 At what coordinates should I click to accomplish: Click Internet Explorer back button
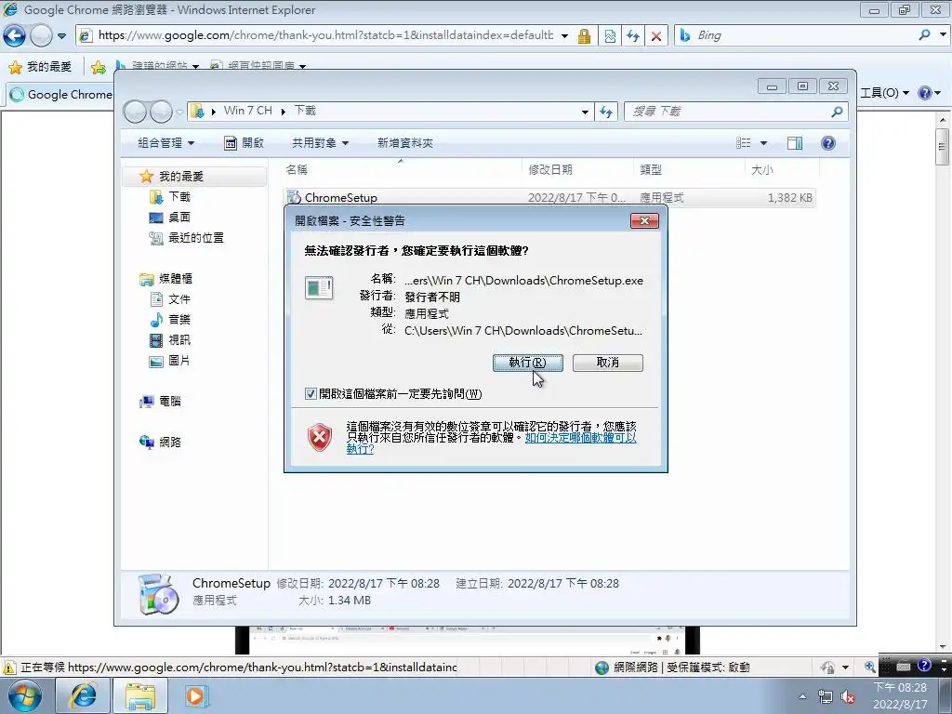tap(15, 36)
